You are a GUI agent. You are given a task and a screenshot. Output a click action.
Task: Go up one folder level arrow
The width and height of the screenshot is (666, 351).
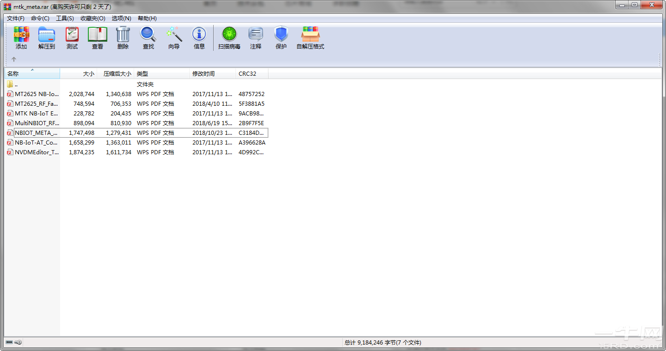point(14,59)
